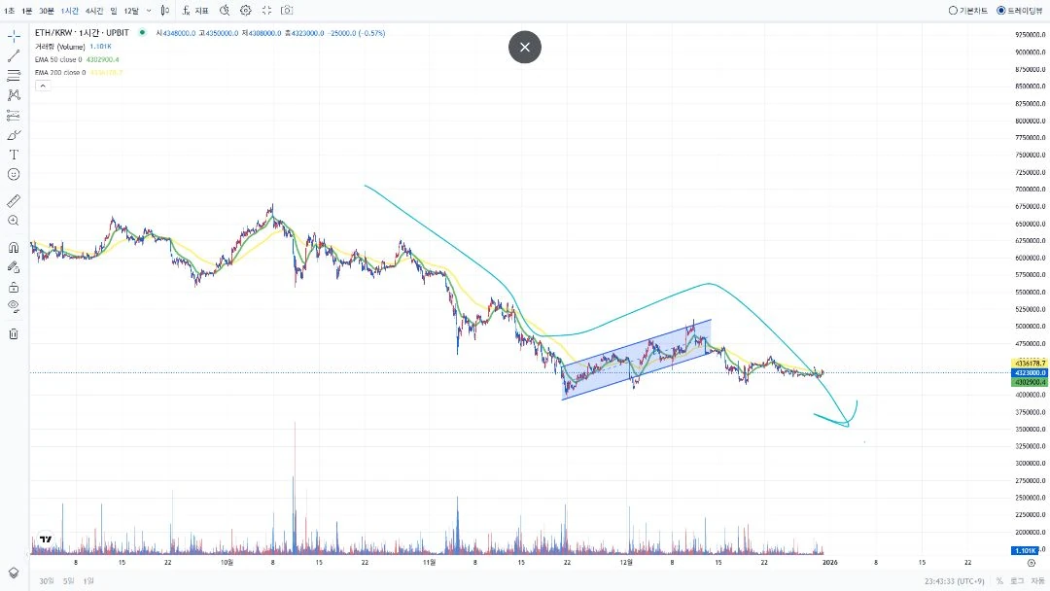Select the 기본차트 radio option
This screenshot has width=1050, height=591.
point(967,11)
